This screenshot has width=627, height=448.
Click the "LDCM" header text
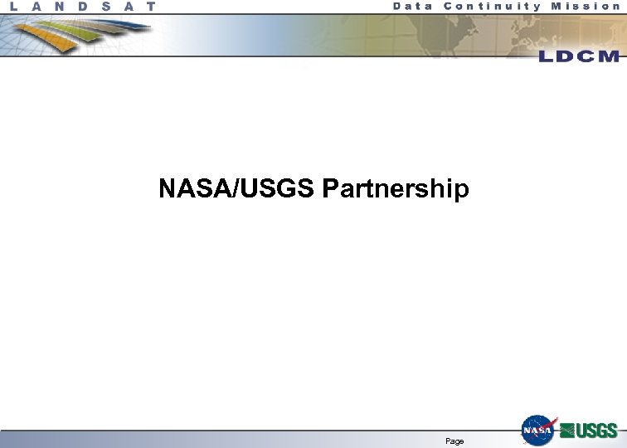click(x=579, y=56)
